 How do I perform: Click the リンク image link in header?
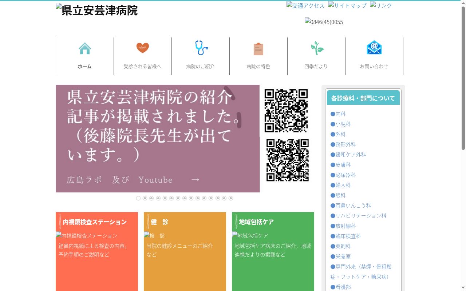(x=381, y=5)
